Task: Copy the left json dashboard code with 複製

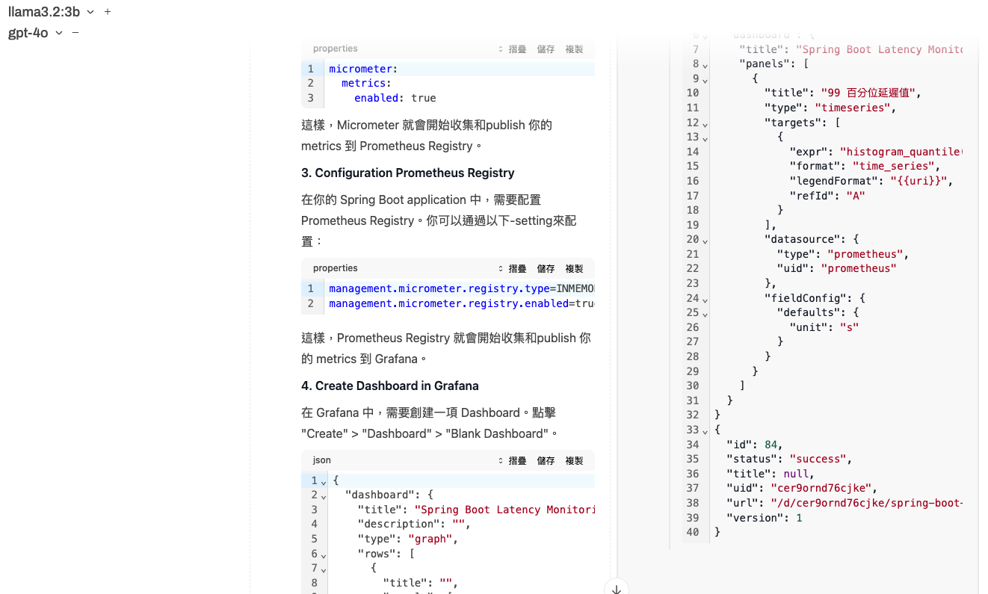Action: [x=574, y=461]
